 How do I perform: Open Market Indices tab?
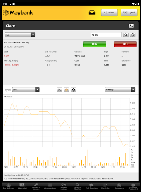(x=64, y=187)
